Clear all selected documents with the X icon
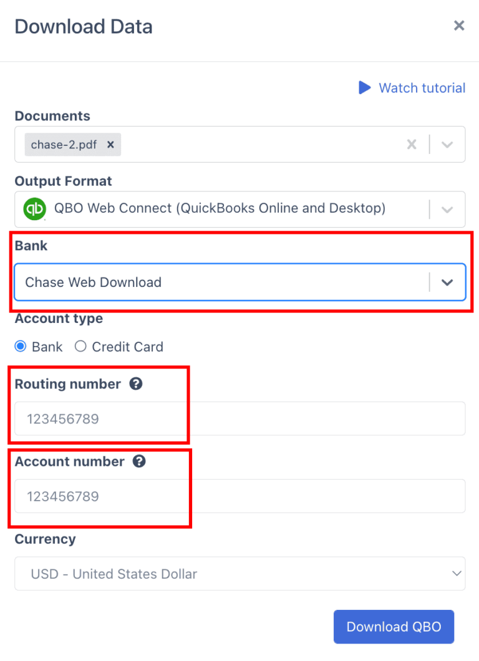 click(412, 145)
